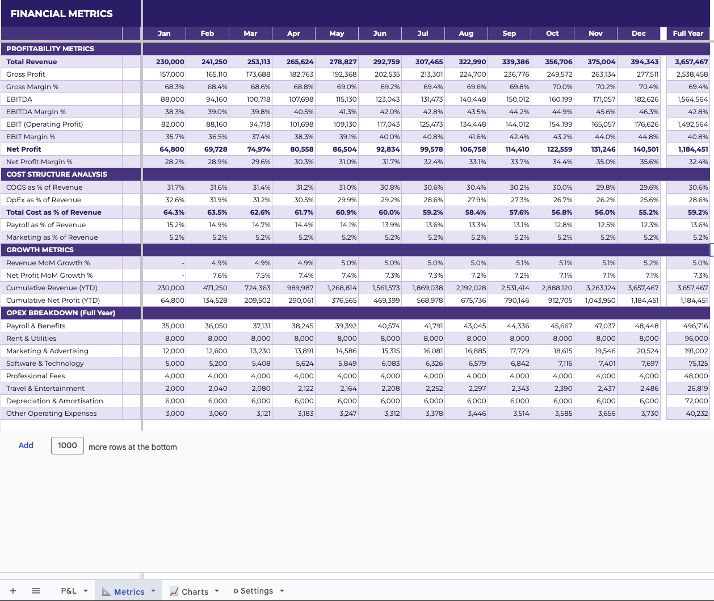Select December EBITDA cell 182,626
This screenshot has width=714, height=601.
(x=639, y=99)
